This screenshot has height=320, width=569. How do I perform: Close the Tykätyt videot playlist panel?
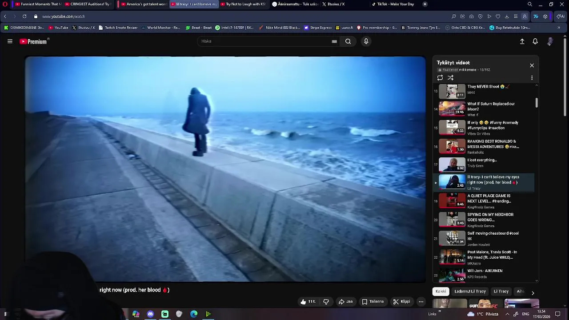[x=532, y=65]
